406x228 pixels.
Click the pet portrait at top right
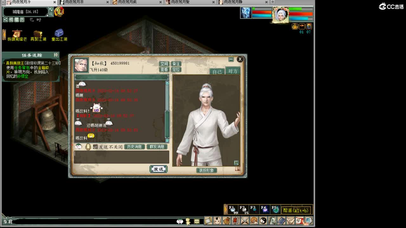pos(246,13)
